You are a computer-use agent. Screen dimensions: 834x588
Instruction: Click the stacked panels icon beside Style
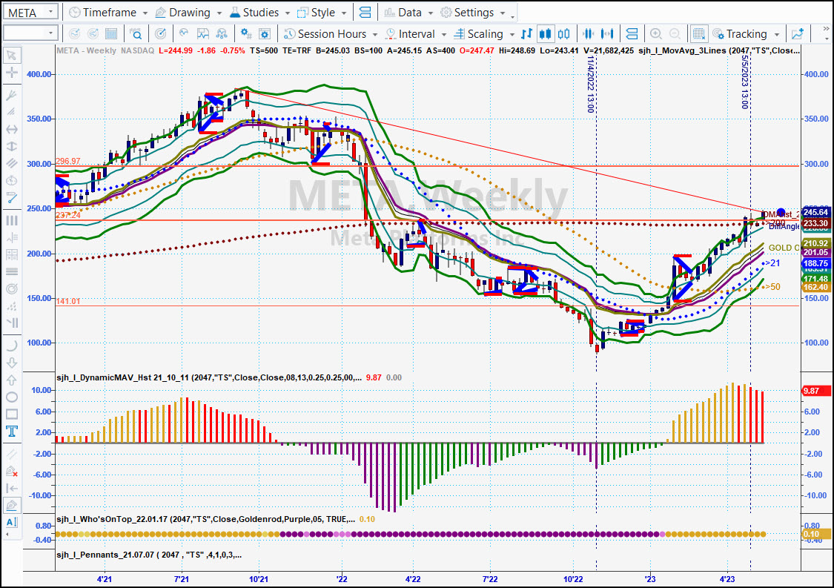[365, 13]
